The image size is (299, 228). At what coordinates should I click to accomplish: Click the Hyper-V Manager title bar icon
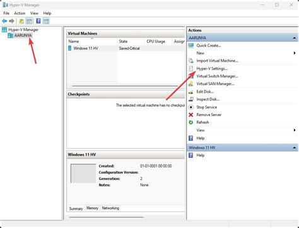tap(5, 4)
